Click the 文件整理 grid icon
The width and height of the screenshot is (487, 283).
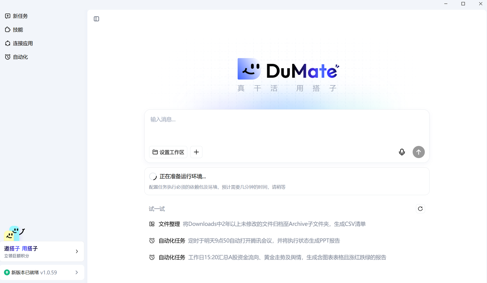(152, 224)
